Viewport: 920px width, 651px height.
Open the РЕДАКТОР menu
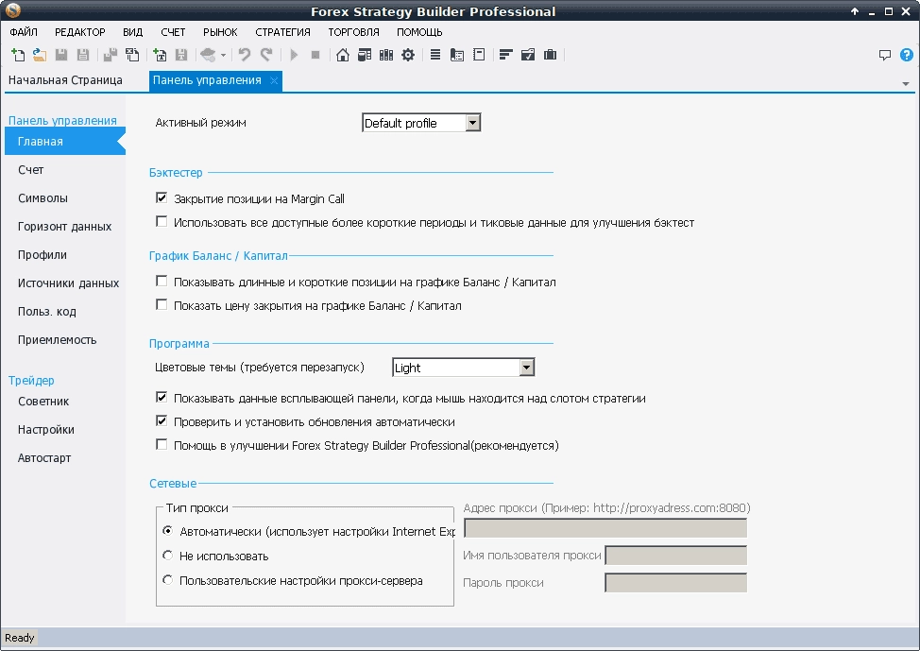click(x=79, y=32)
